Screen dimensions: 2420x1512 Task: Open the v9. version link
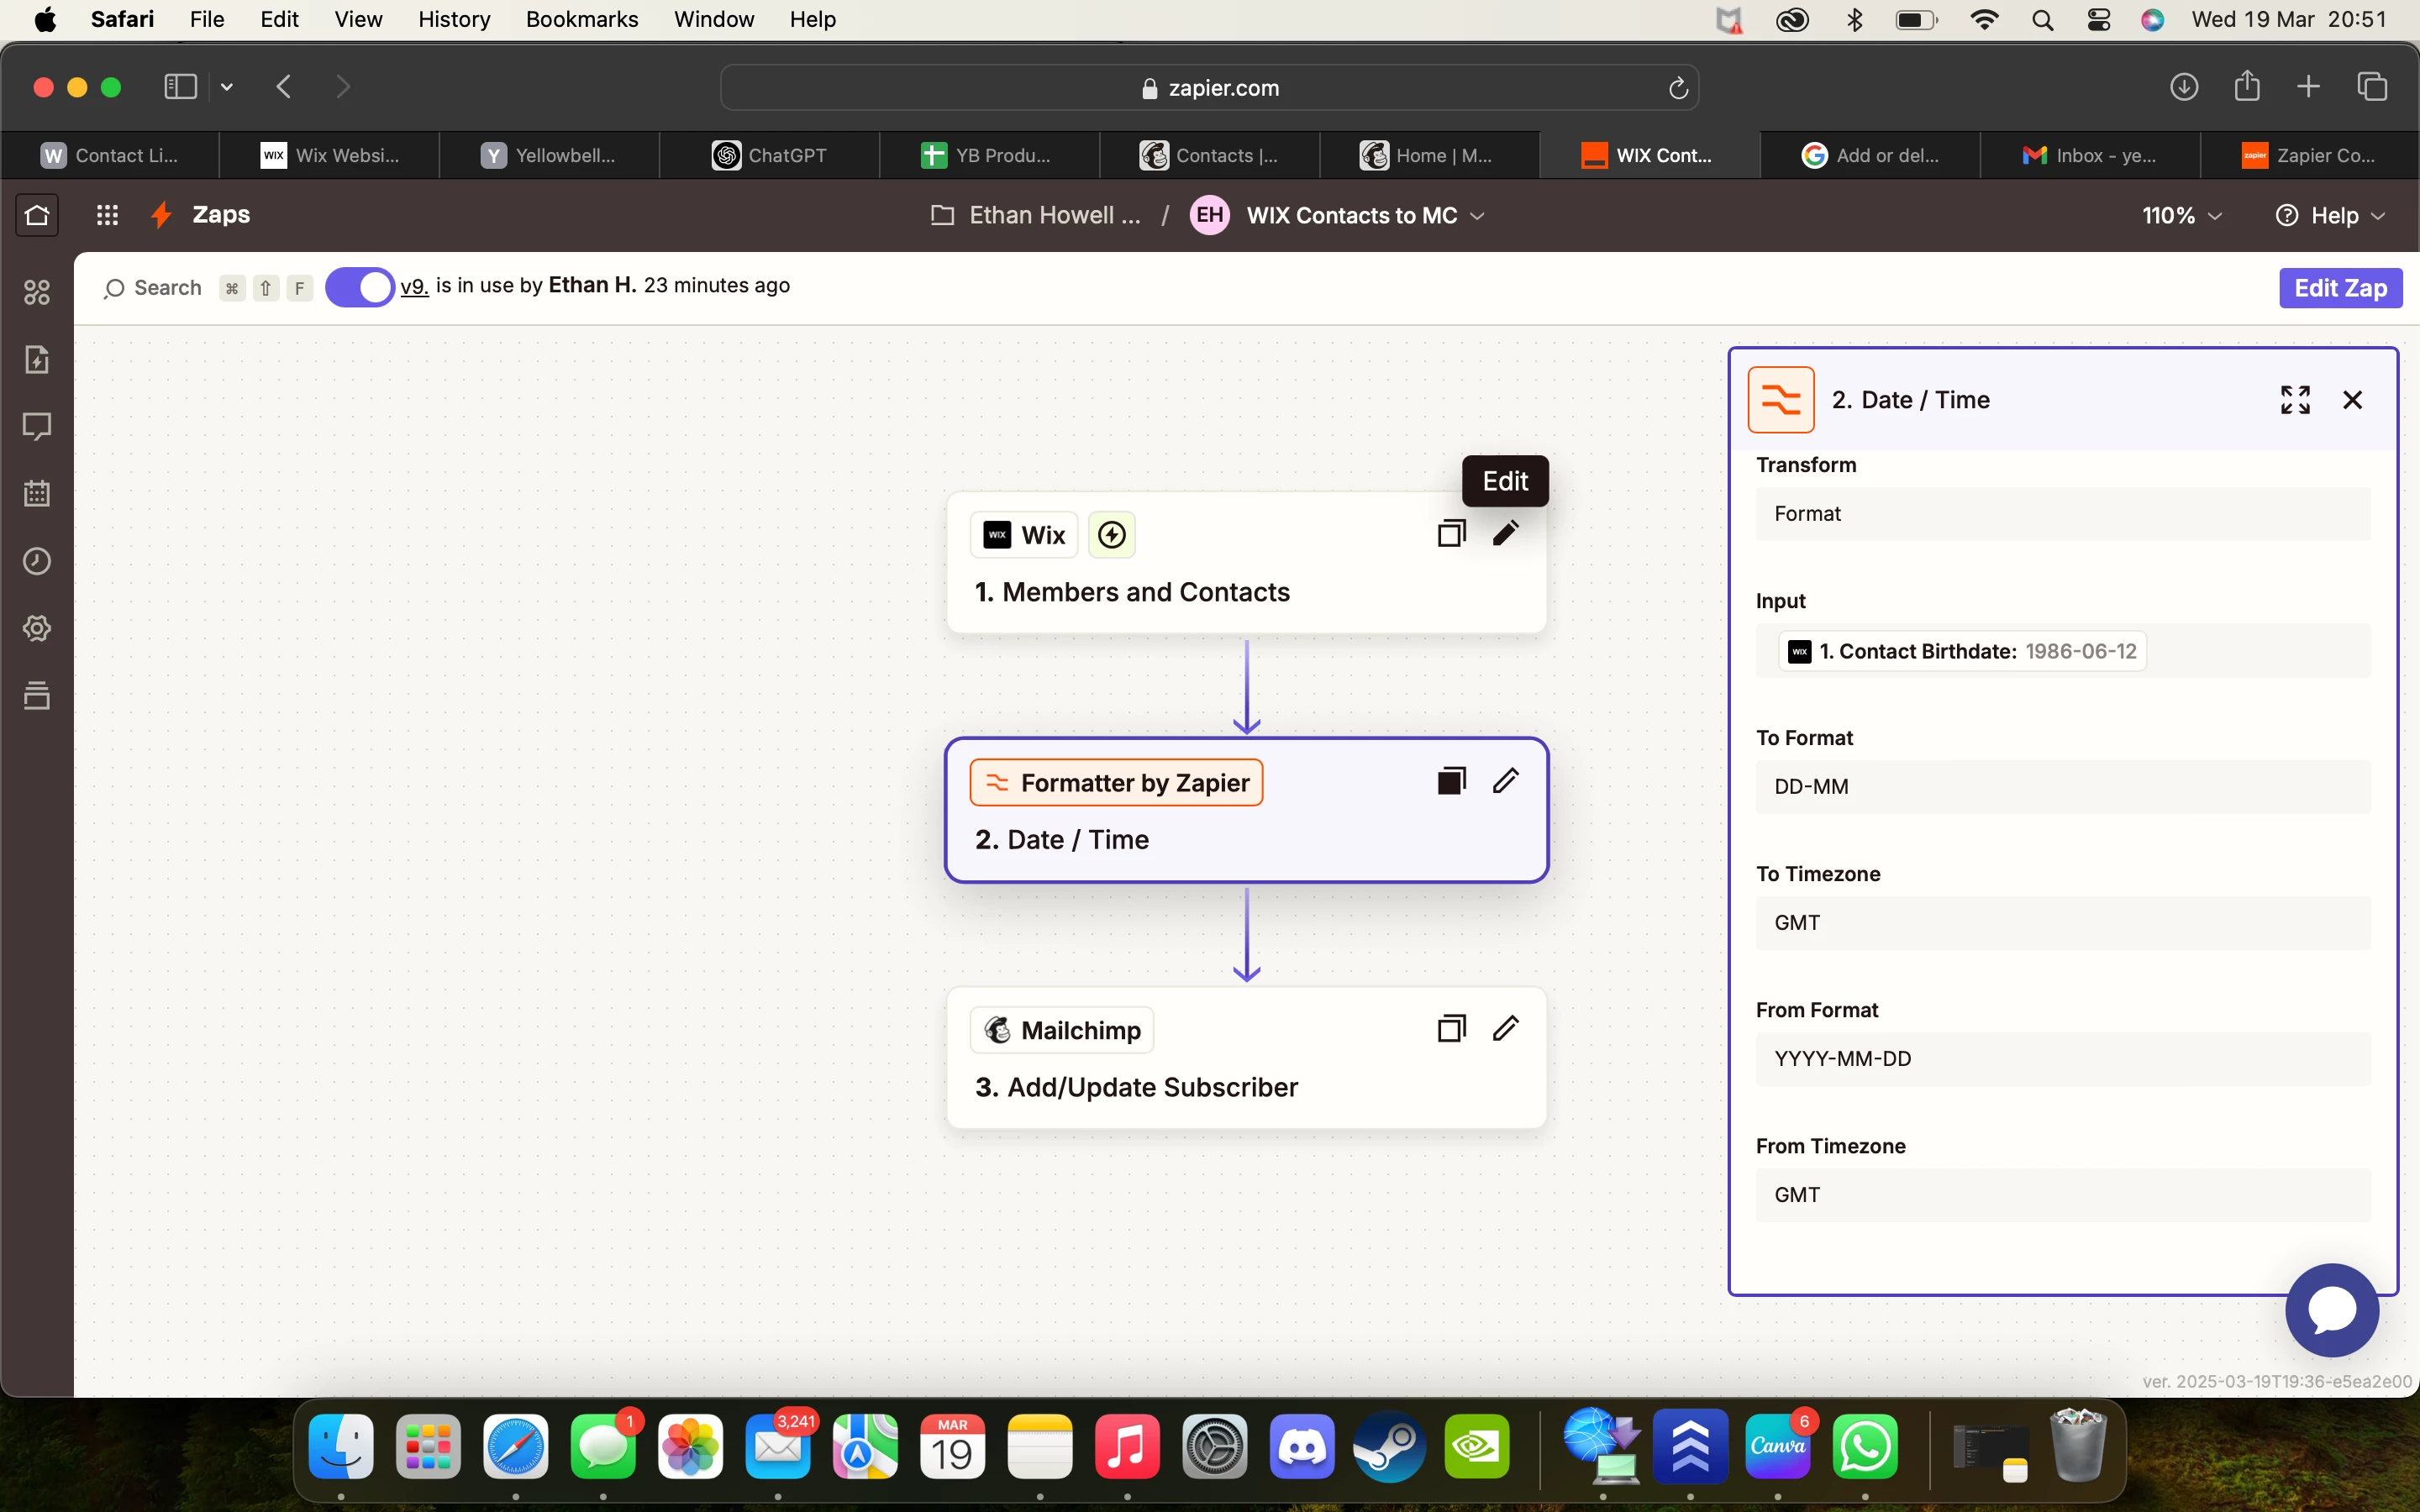(414, 286)
